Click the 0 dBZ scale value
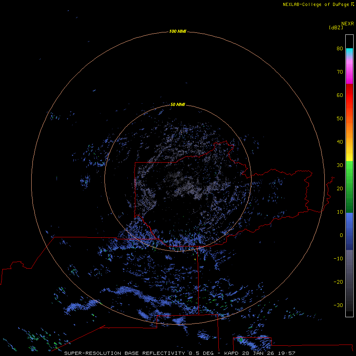 click(x=341, y=235)
